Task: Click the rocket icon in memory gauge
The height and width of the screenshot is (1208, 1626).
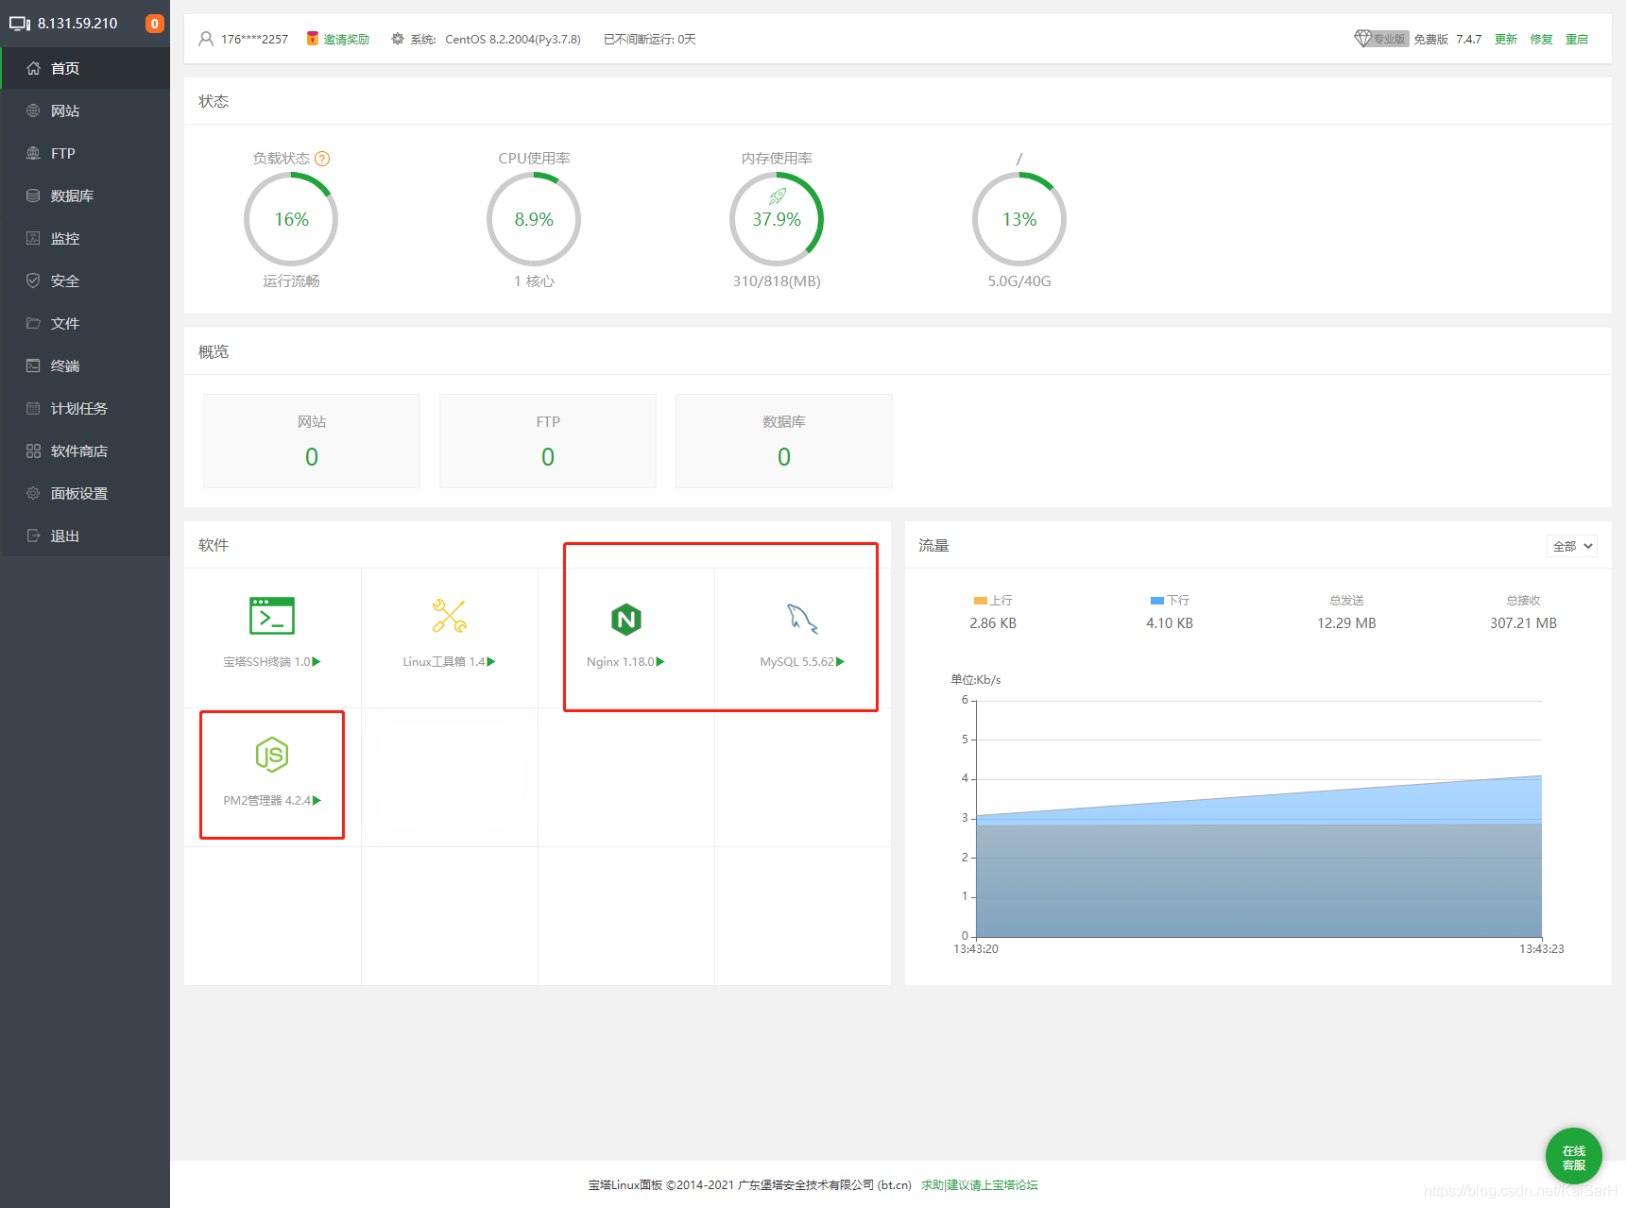Action: coord(777,196)
